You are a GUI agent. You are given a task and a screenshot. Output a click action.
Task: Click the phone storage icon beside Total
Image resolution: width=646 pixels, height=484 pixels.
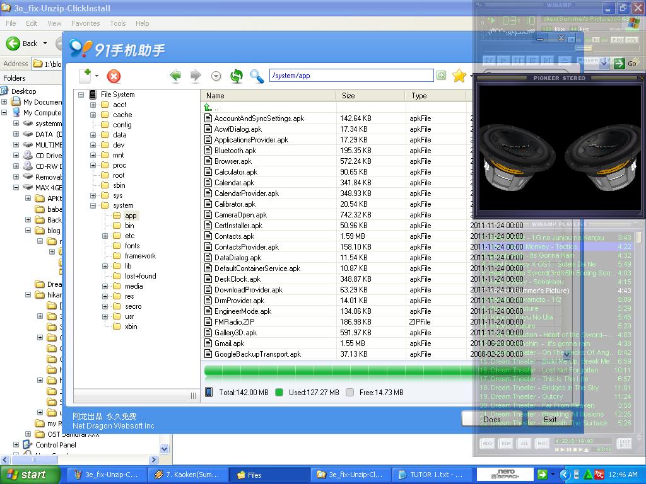[x=209, y=392]
